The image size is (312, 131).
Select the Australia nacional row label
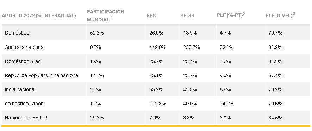(x=25, y=47)
